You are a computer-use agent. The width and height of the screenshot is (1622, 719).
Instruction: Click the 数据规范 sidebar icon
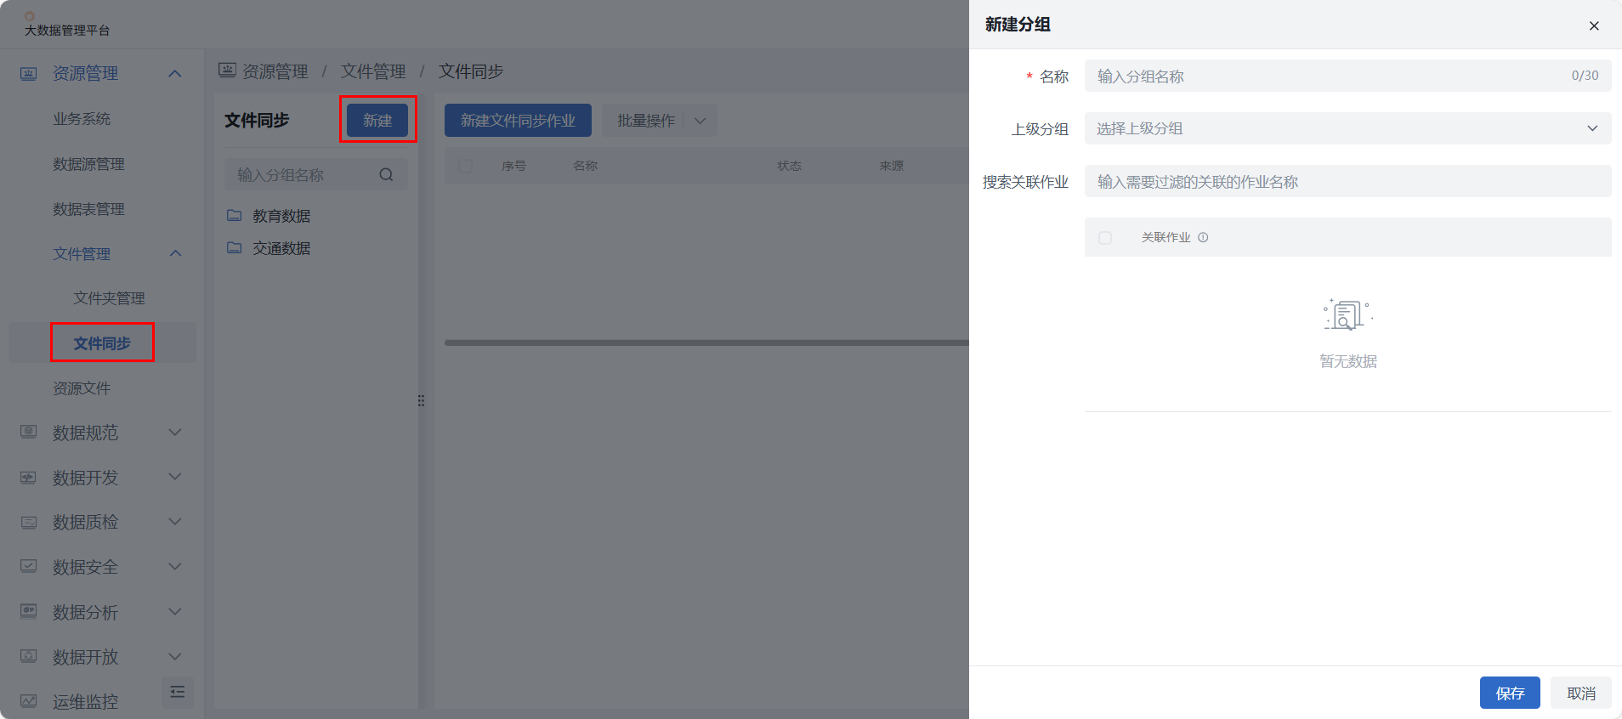click(28, 432)
